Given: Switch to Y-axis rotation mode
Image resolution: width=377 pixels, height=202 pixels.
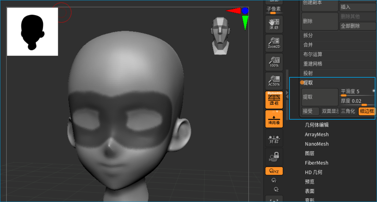Looking at the screenshot, I should coord(274,181).
